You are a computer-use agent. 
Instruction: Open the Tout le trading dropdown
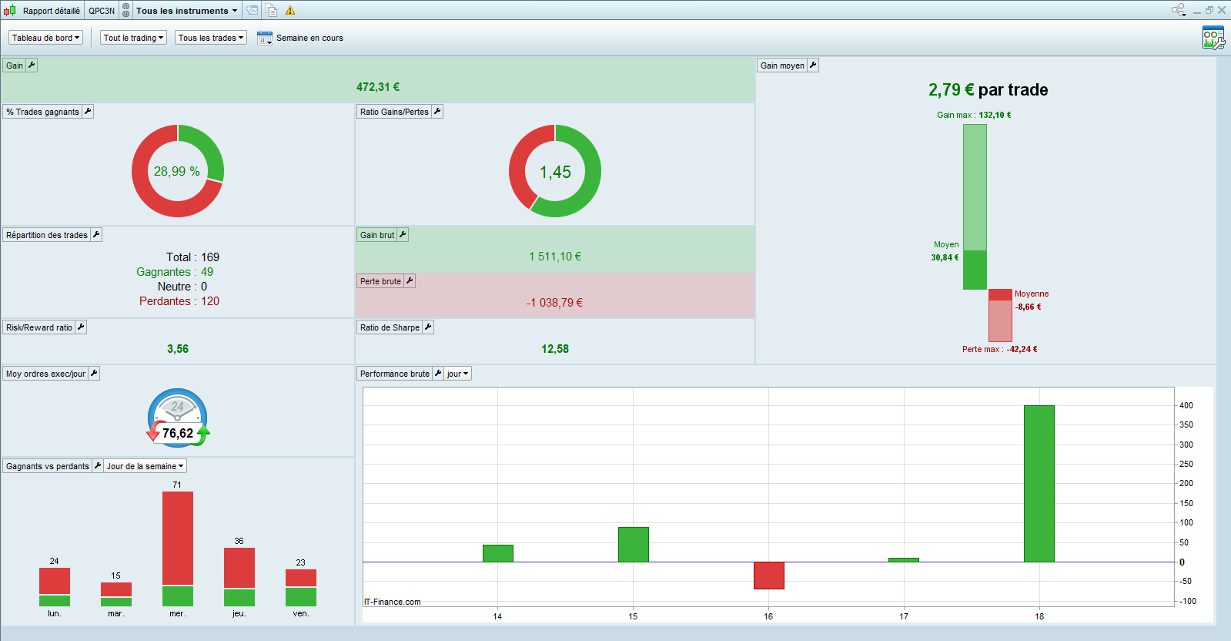point(133,38)
